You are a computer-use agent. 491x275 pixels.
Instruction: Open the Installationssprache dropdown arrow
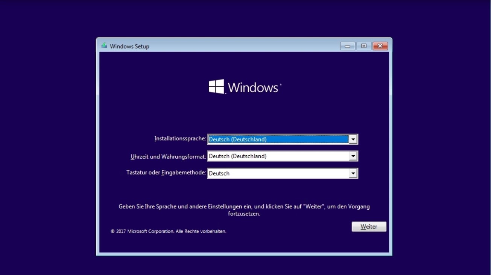pyautogui.click(x=353, y=139)
